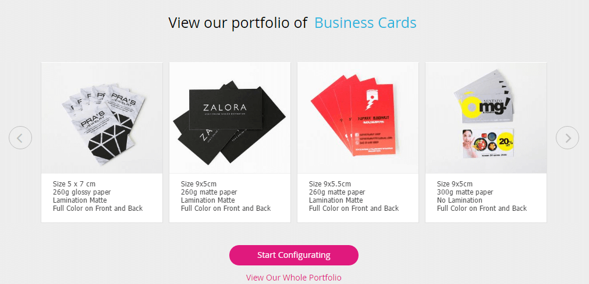This screenshot has width=589, height=284.
Task: Click the white lightning logo on red card
Action: click(372, 99)
